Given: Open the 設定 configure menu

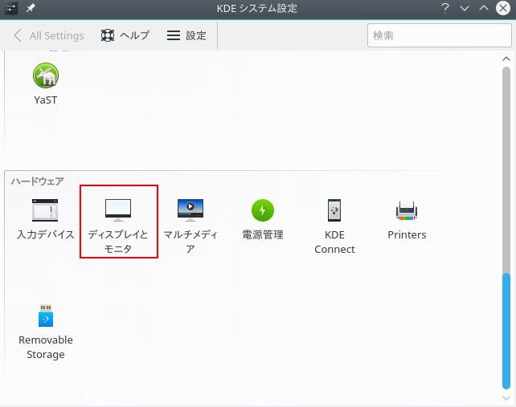Looking at the screenshot, I should 186,35.
